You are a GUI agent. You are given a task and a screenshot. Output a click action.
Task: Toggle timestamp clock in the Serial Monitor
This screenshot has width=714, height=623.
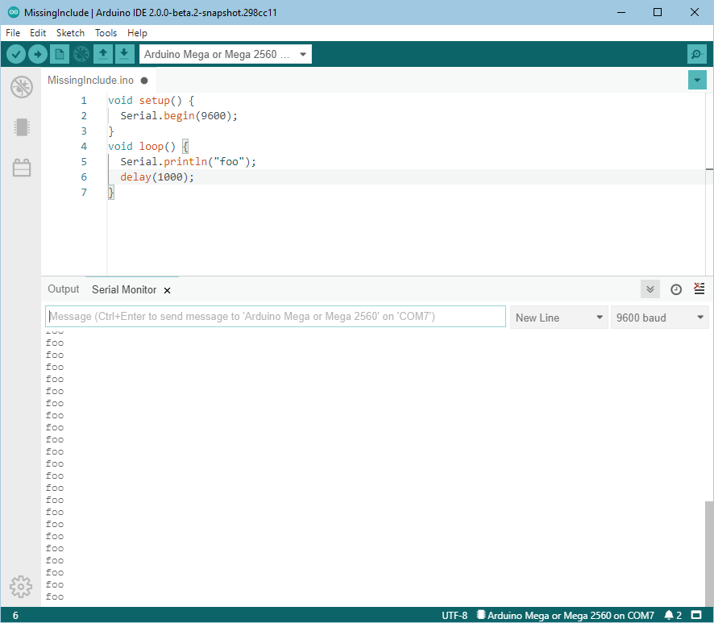[676, 289]
